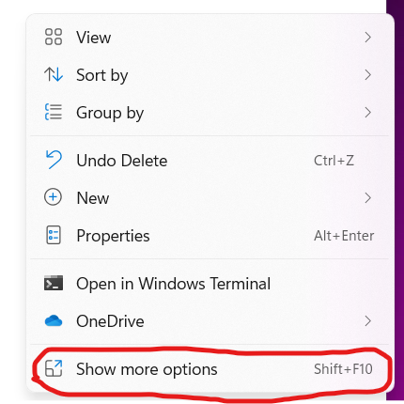The image size is (404, 404).
Task: Click the View grid icon
Action: (54, 37)
